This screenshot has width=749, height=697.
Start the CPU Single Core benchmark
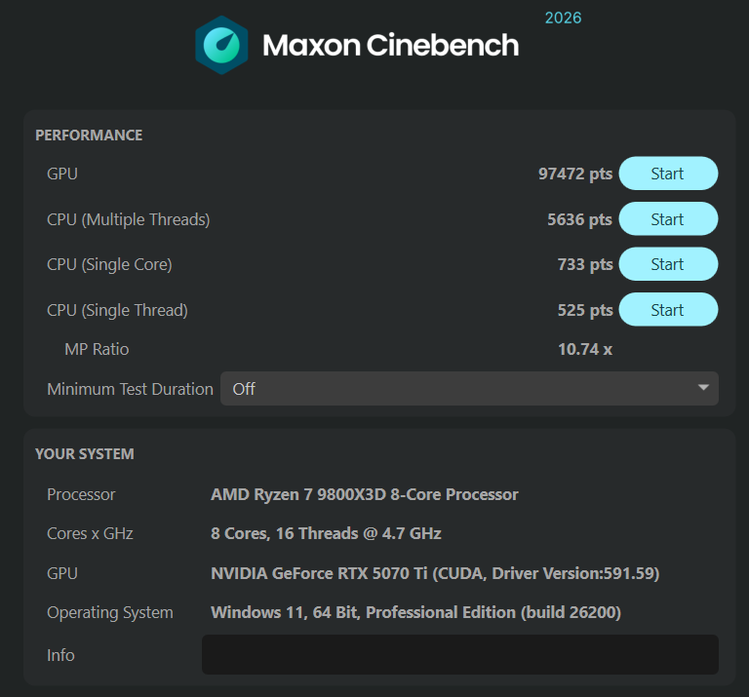pyautogui.click(x=668, y=264)
